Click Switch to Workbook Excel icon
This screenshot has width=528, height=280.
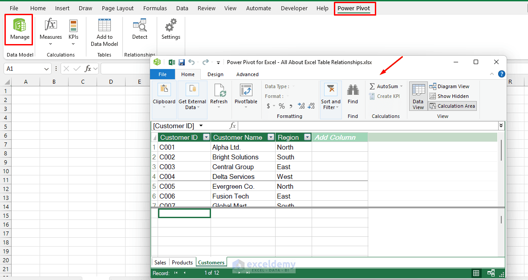coord(172,62)
